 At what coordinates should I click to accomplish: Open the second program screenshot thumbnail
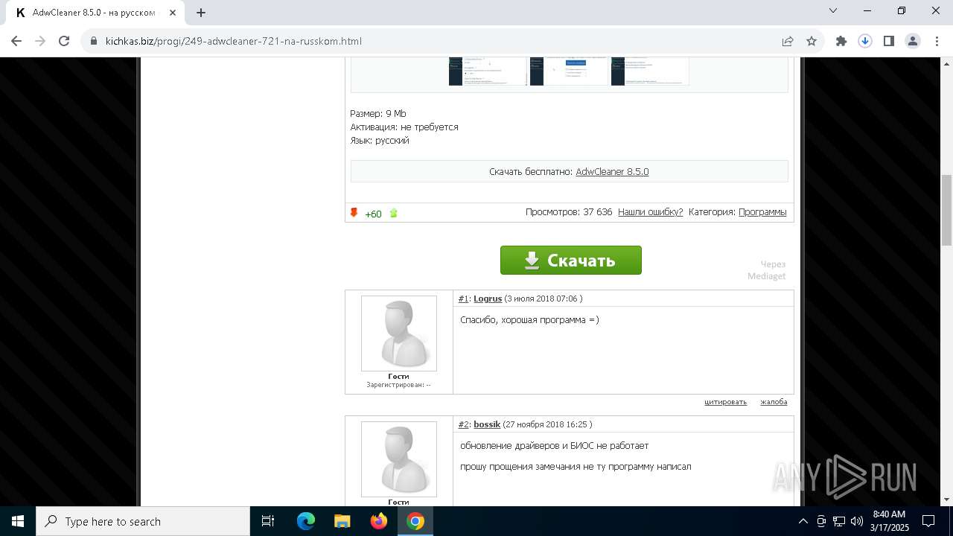pyautogui.click(x=569, y=71)
